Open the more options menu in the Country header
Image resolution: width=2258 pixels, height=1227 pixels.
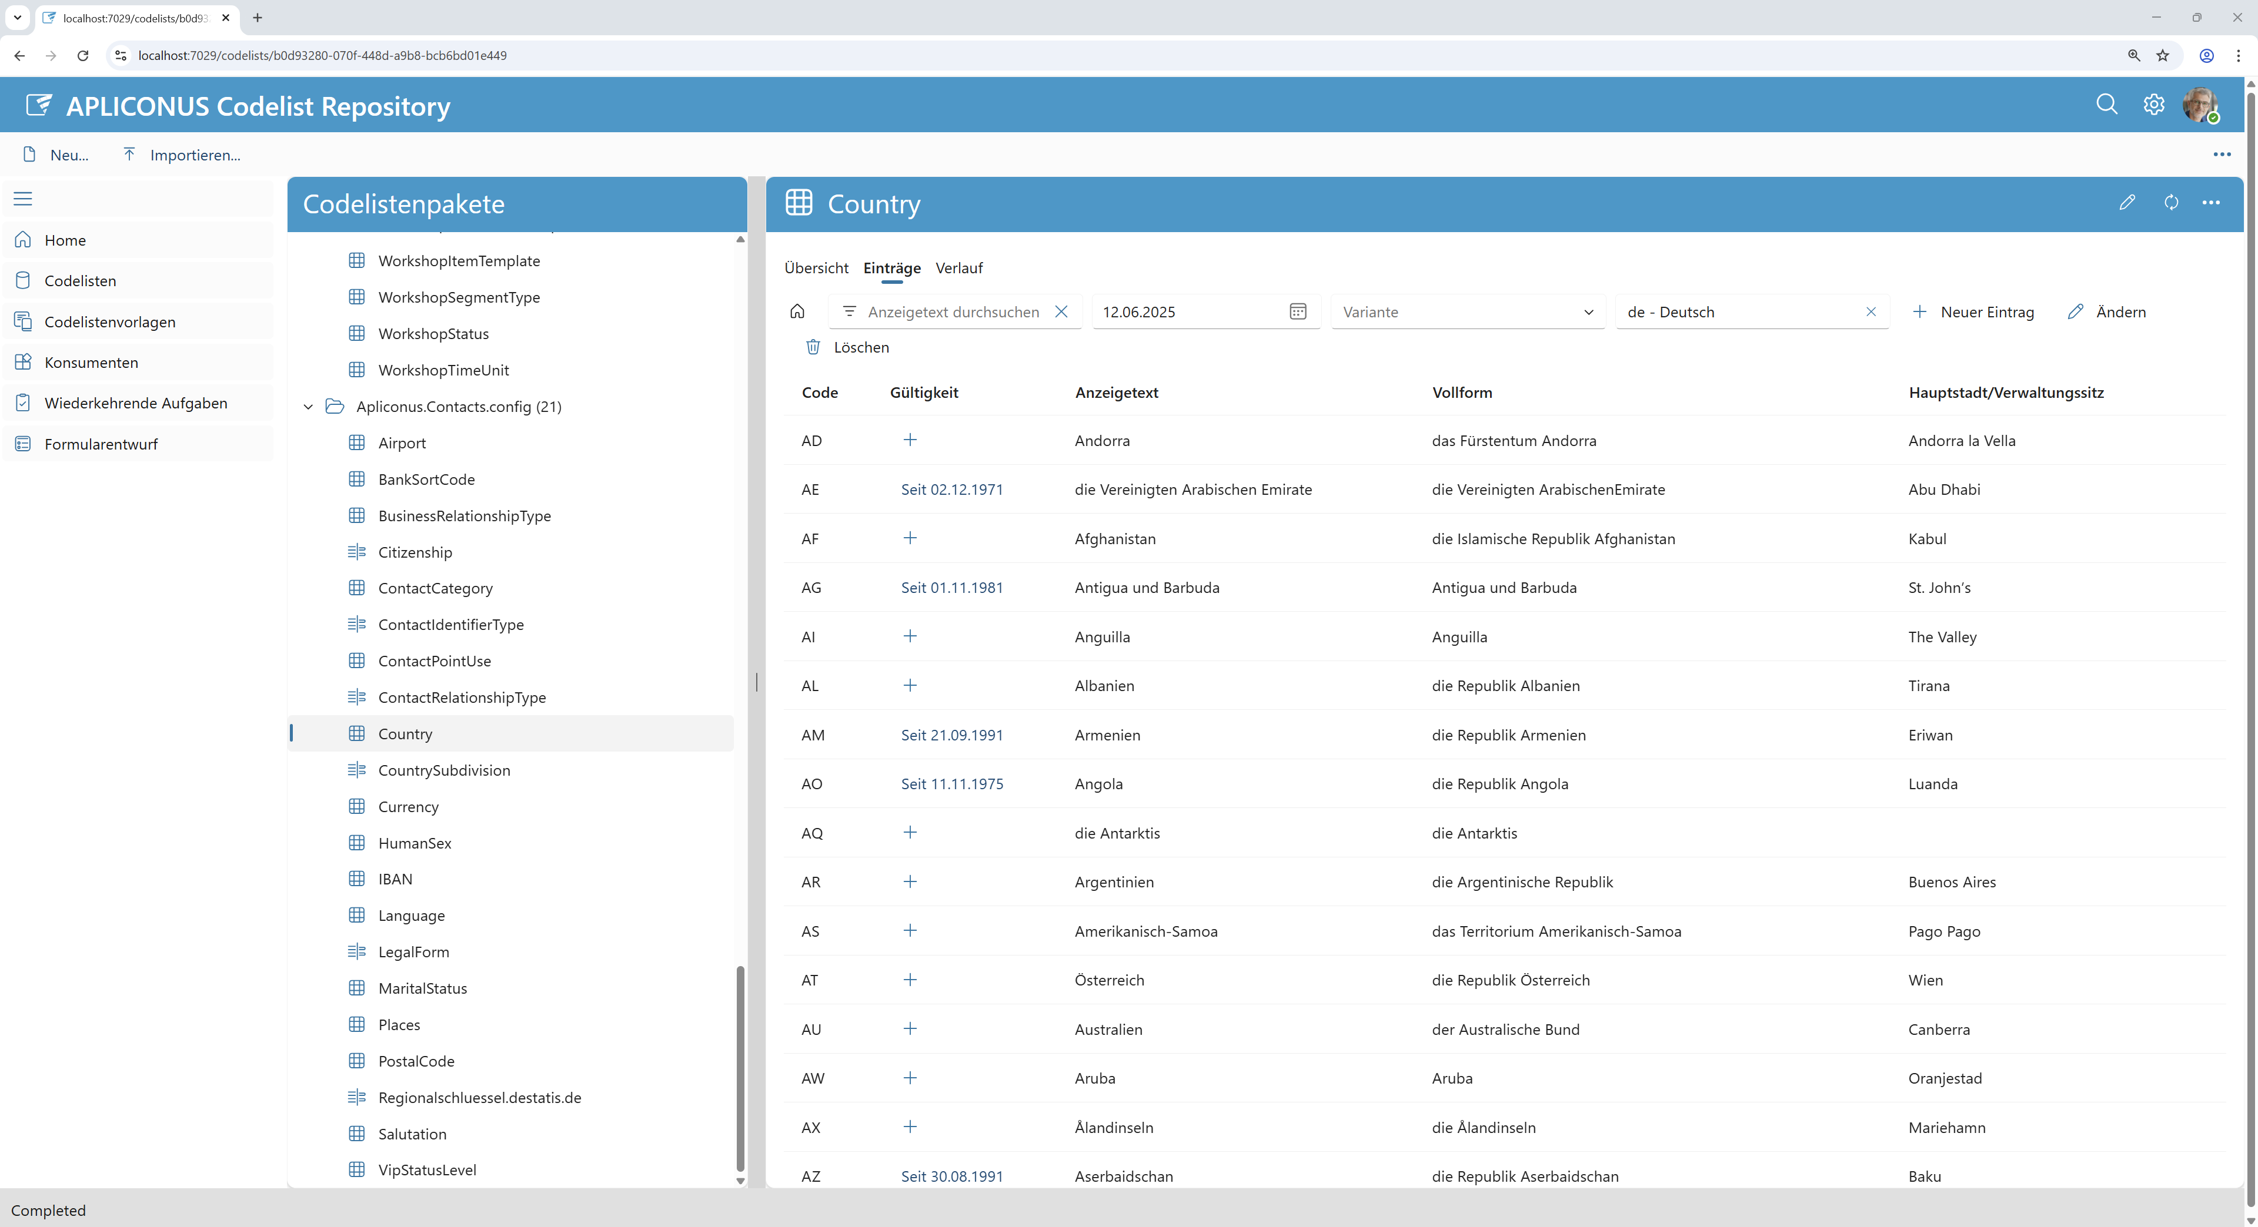[2212, 202]
